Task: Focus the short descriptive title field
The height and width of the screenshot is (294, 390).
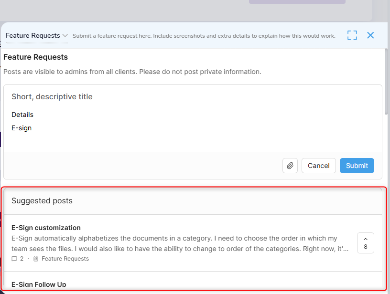Action: pyautogui.click(x=191, y=96)
